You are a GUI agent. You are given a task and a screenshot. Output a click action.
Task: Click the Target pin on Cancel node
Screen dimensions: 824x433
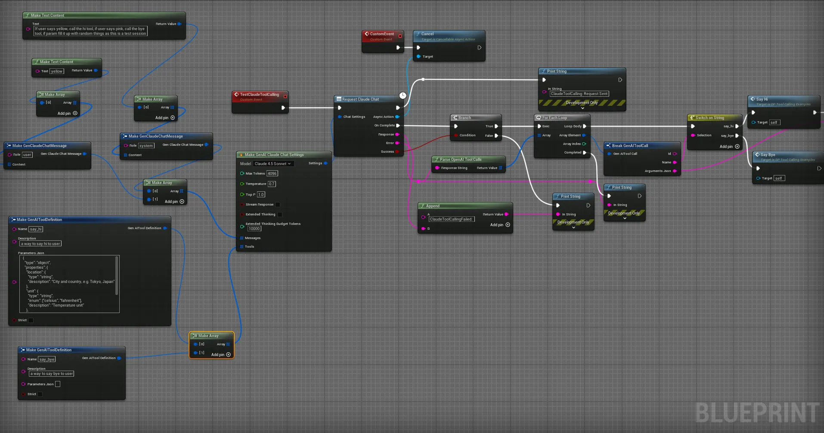tap(418, 56)
